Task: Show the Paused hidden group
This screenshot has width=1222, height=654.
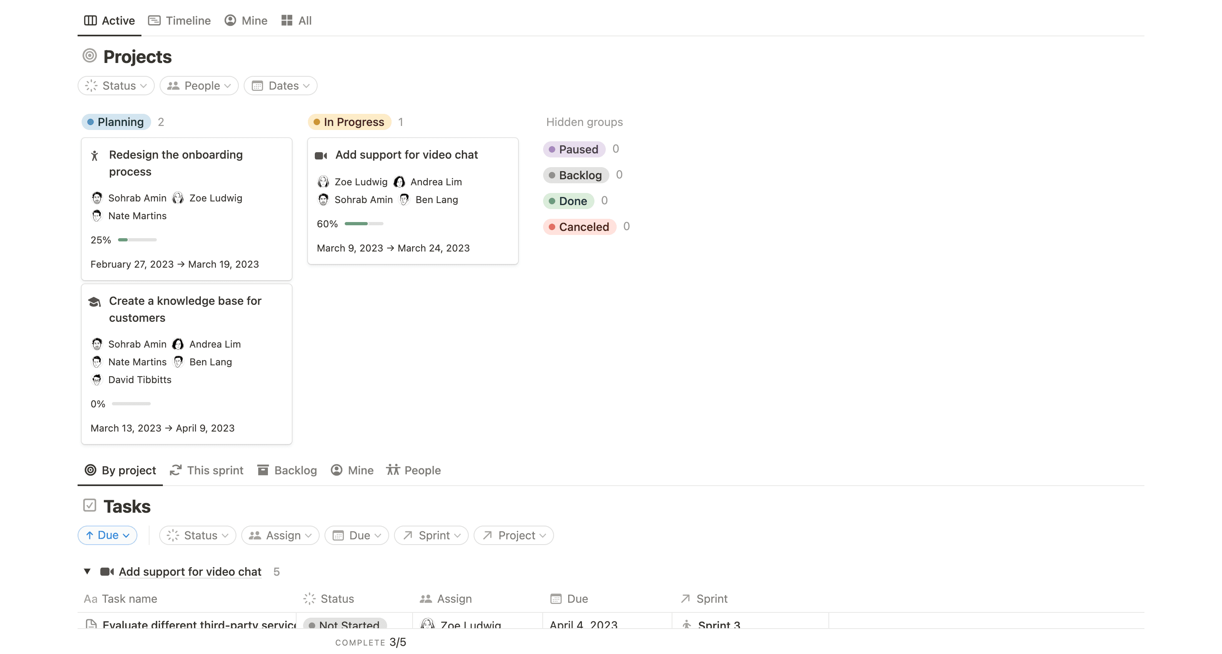Action: [575, 149]
